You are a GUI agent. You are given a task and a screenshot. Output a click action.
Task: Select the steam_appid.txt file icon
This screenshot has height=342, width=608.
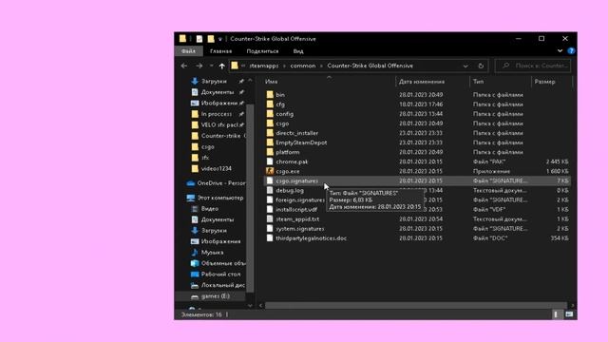point(270,219)
